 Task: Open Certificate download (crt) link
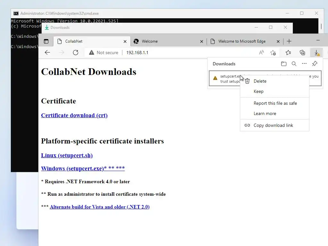click(x=74, y=115)
